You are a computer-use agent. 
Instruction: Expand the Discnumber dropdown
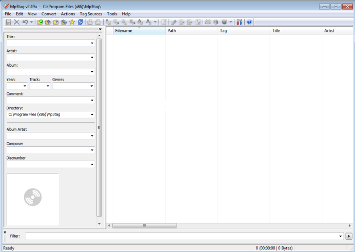[x=92, y=164]
